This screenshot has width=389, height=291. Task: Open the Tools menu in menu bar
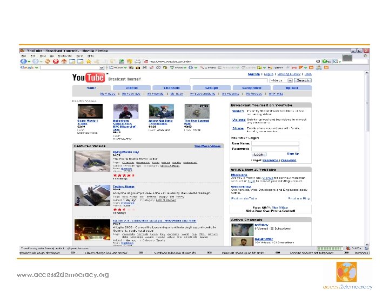[x=79, y=56]
